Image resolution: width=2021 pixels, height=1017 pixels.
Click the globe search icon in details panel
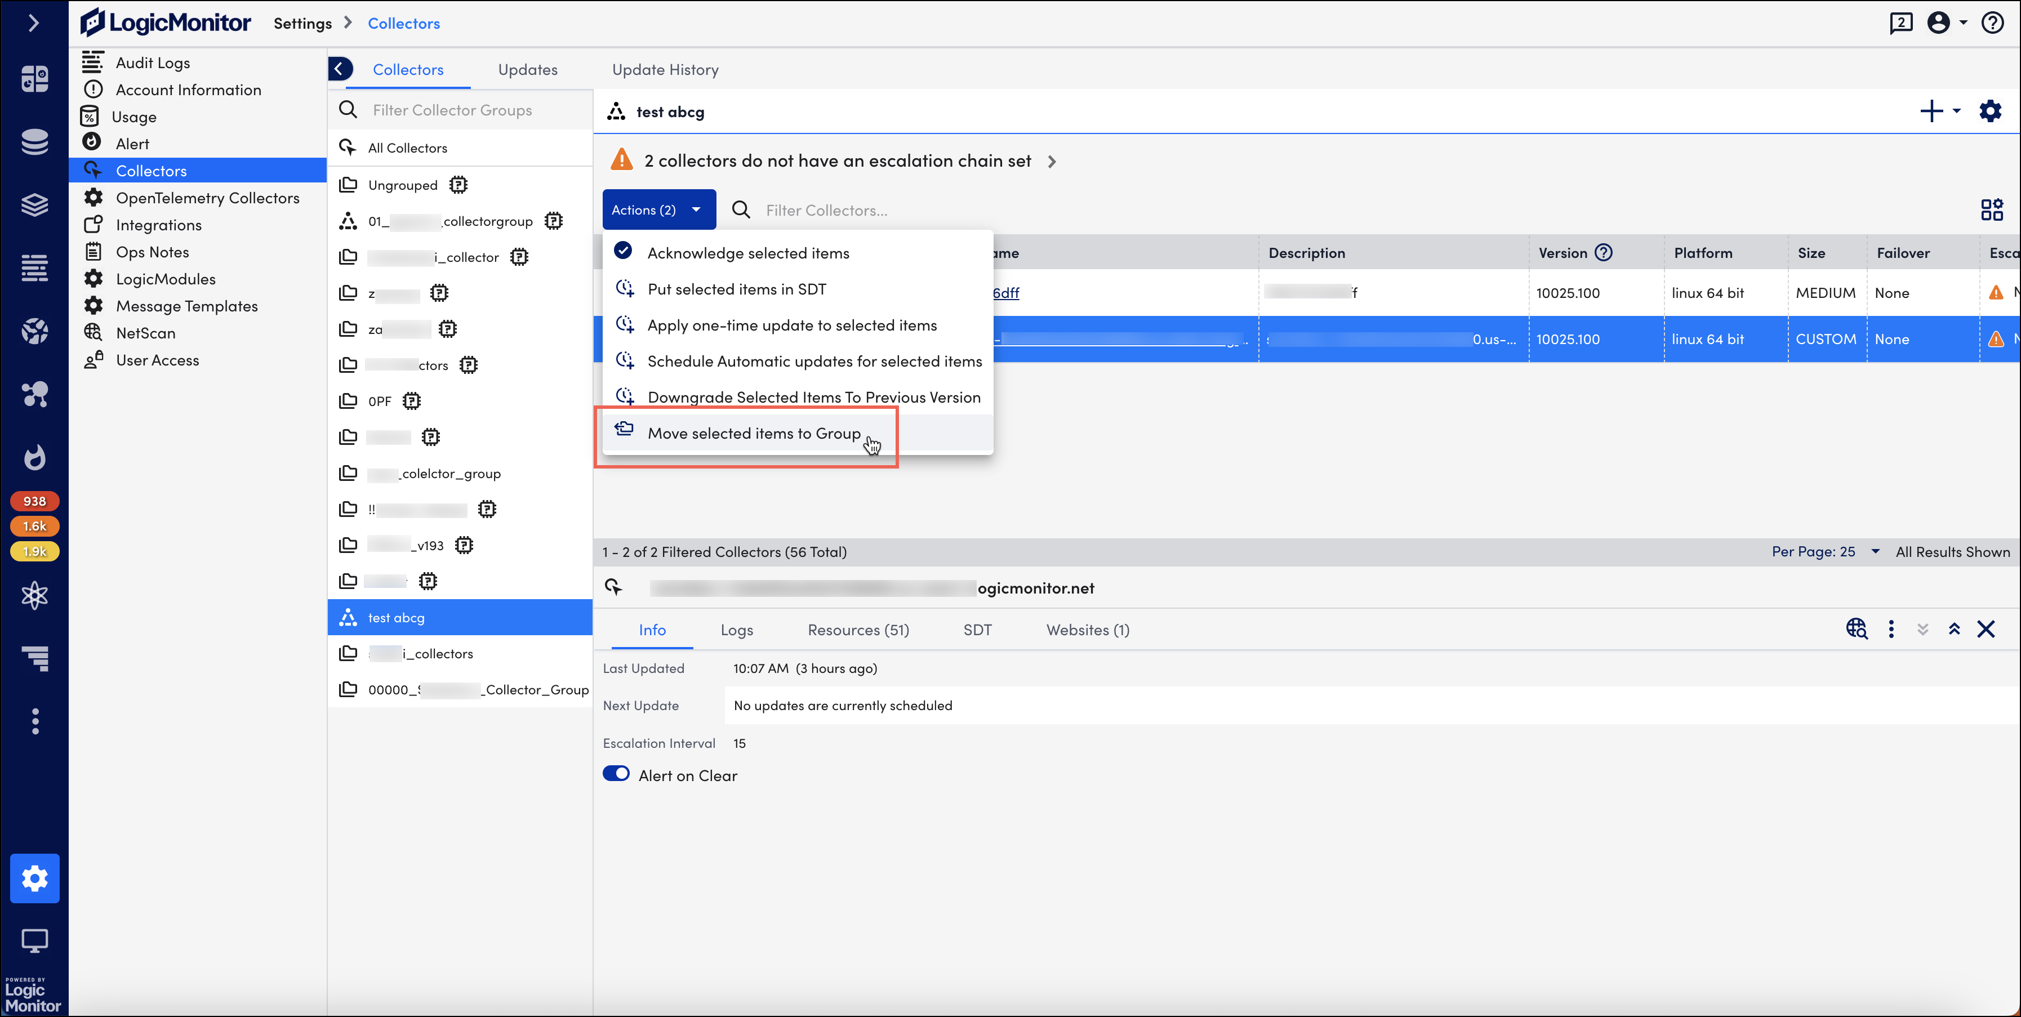(x=1857, y=629)
